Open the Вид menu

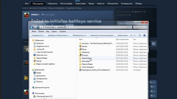[x=48, y=31]
